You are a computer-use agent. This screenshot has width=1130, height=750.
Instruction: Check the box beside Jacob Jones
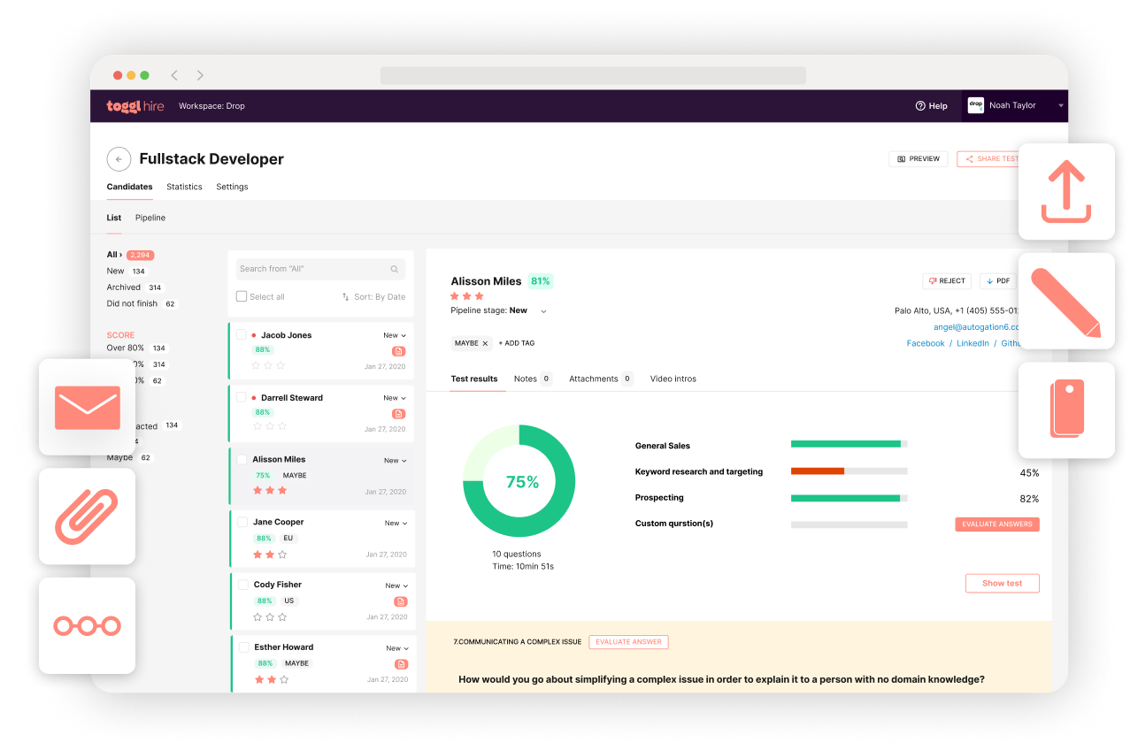(241, 334)
